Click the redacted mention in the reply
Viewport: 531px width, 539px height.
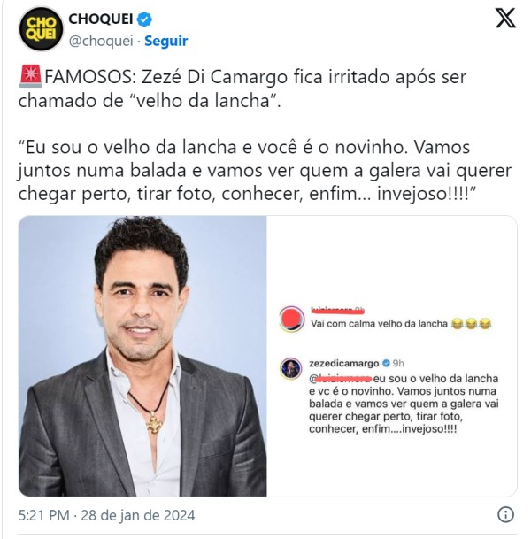pyautogui.click(x=341, y=379)
